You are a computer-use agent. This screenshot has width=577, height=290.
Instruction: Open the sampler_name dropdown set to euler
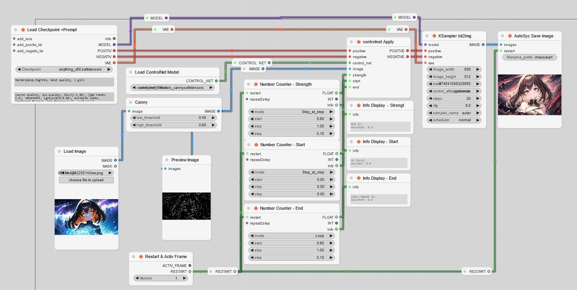click(x=454, y=113)
